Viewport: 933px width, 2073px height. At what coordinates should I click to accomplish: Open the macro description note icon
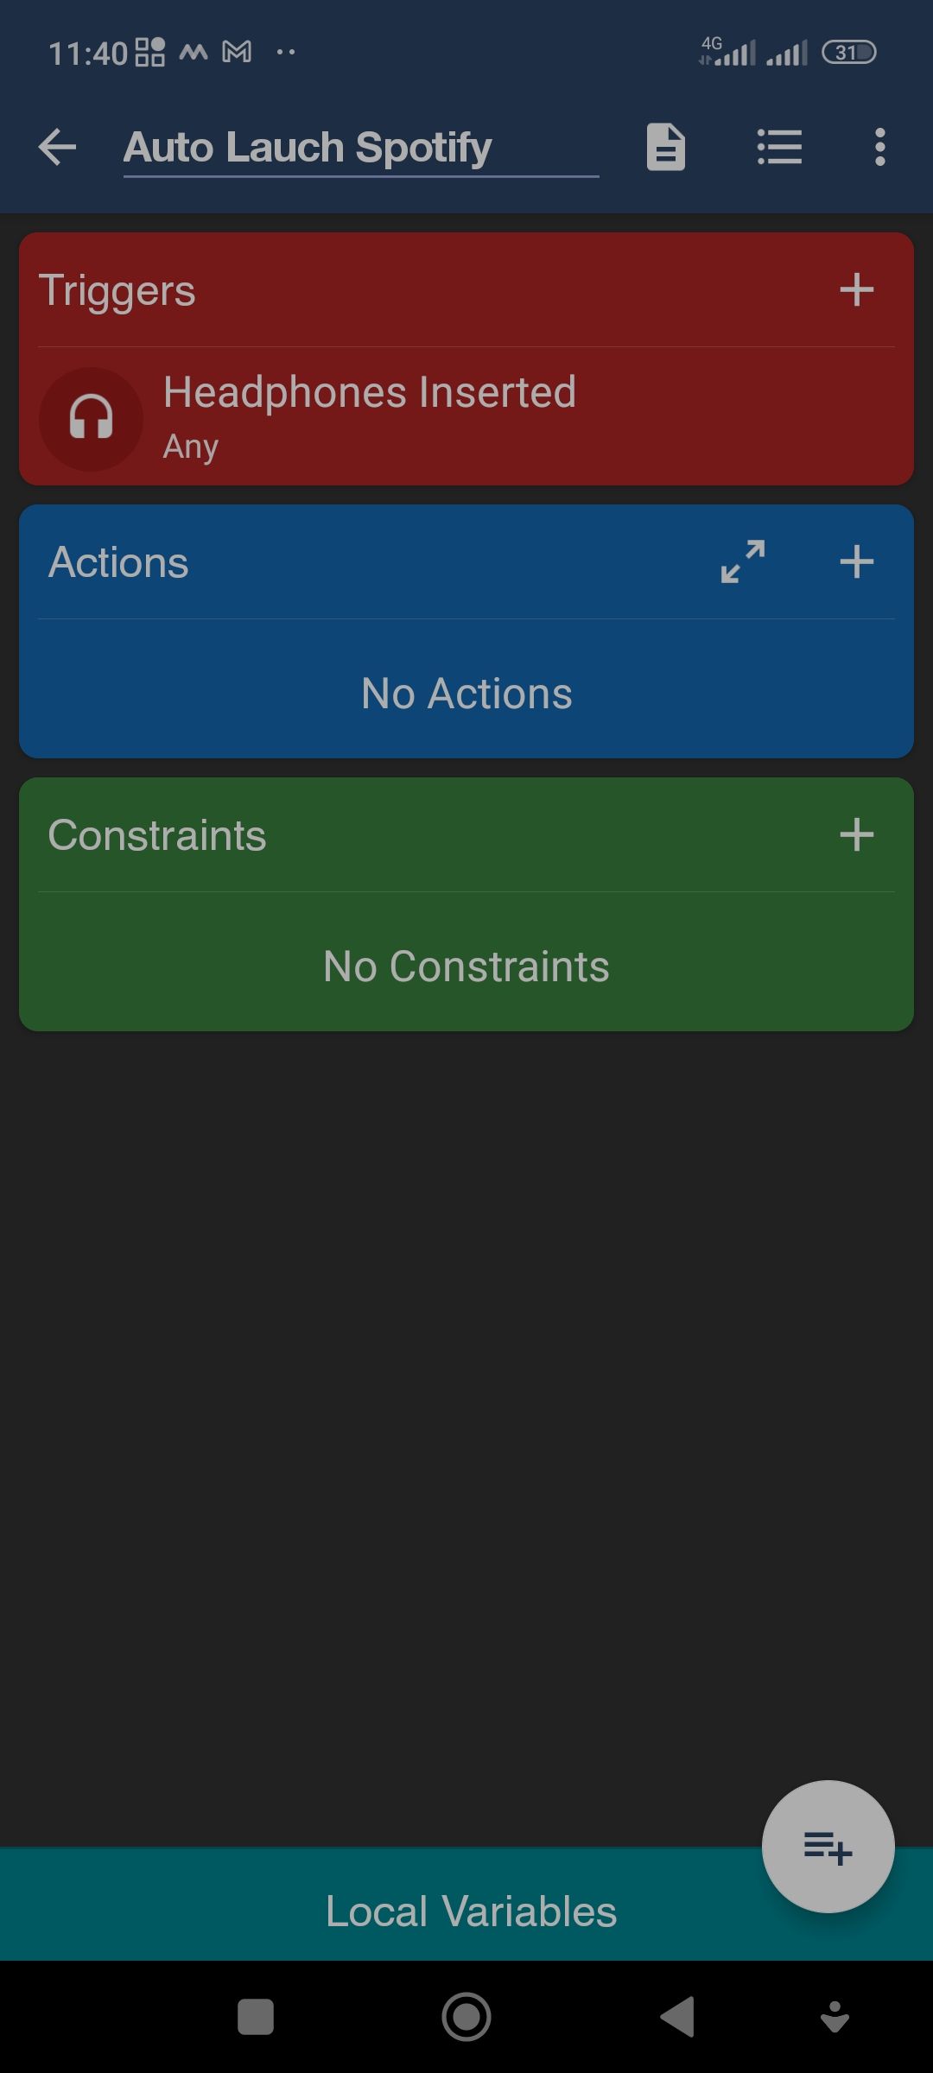point(665,147)
